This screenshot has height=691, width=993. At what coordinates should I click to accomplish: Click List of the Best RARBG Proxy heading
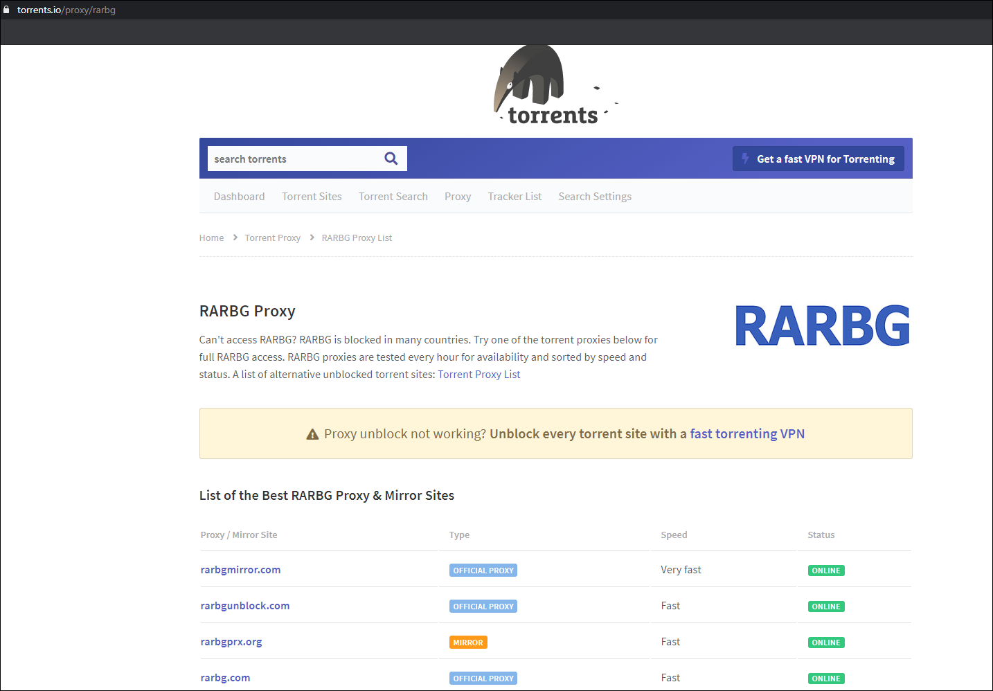[327, 495]
